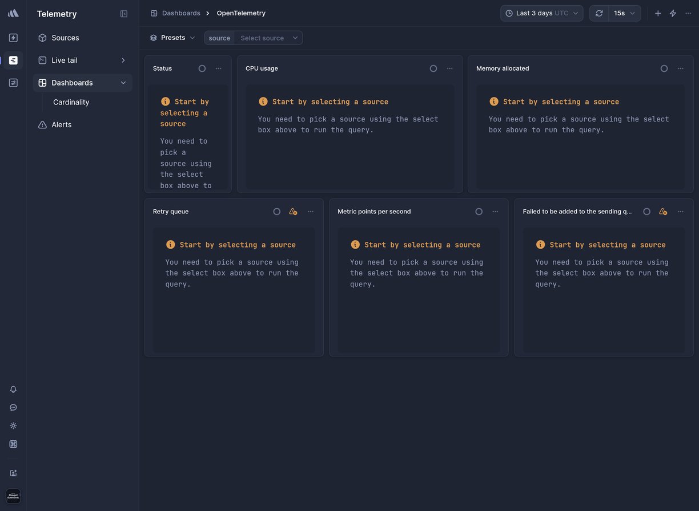This screenshot has height=511, width=699.
Task: Add a new chart with the plus icon
Action: click(658, 13)
